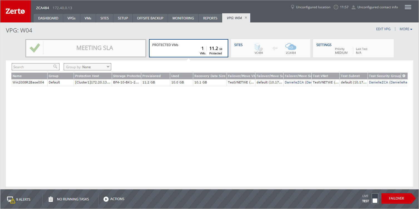Click the clock icon showing 11:57
Image resolution: width=419 pixels, height=209 pixels.
point(336,7)
